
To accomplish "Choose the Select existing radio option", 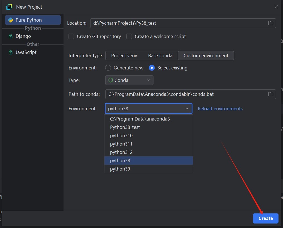I will [152, 68].
